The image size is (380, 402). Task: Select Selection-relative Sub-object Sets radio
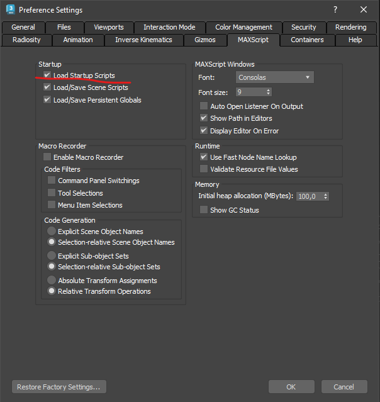52,266
